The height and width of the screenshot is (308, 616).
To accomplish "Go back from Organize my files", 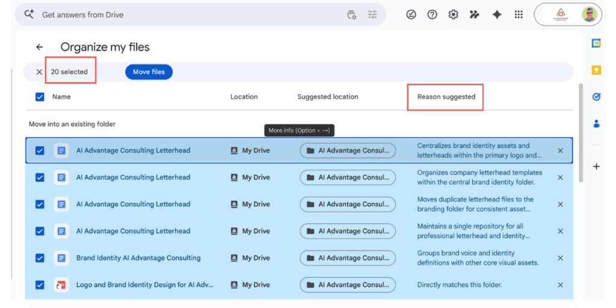I will coord(39,47).
